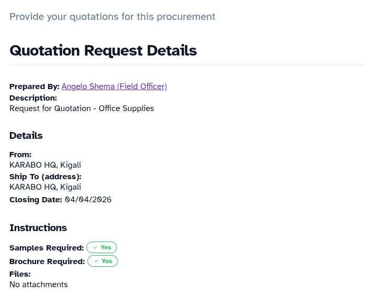Click the Quotation Request Details heading
Viewport: 365px width, 305px height.
point(103,51)
